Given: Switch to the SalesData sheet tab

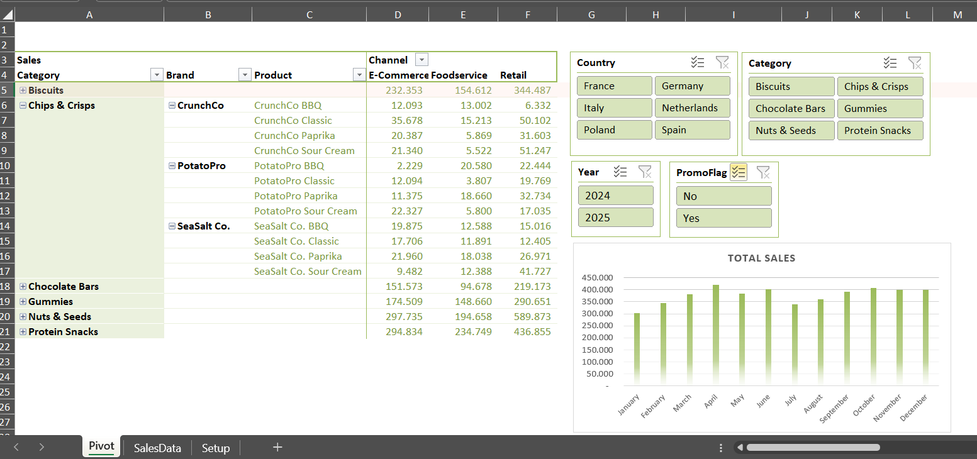Looking at the screenshot, I should point(157,448).
